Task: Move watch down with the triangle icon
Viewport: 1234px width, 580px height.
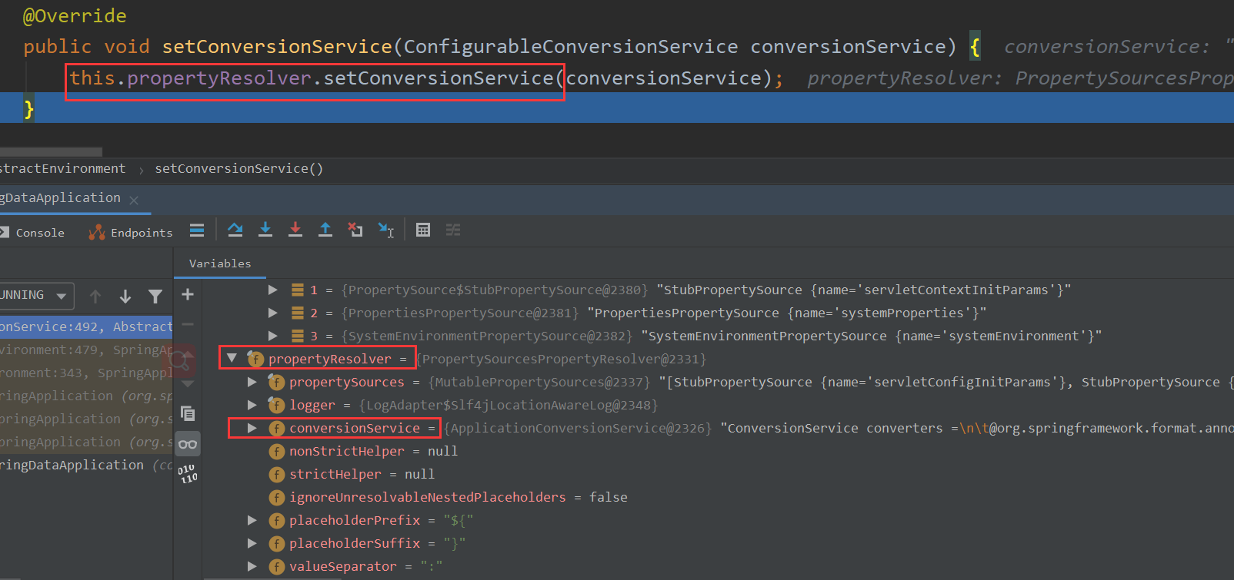Action: (x=188, y=383)
